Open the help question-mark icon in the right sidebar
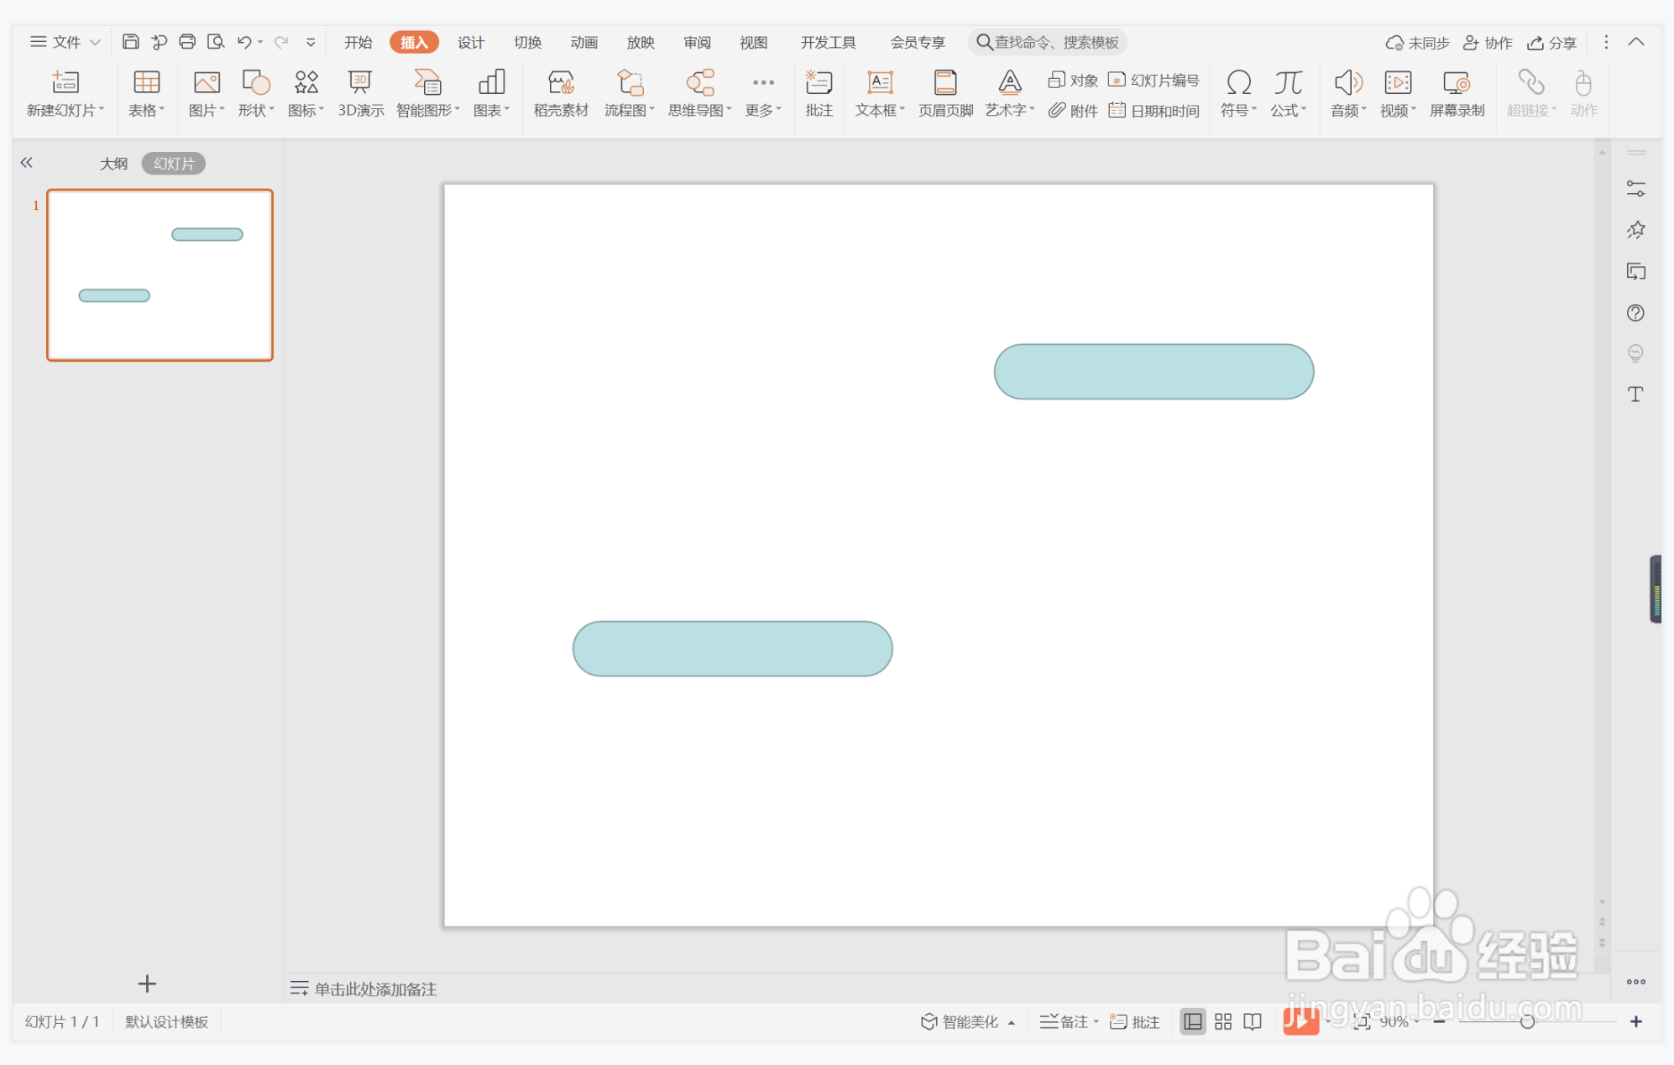The height and width of the screenshot is (1065, 1674). [1635, 313]
